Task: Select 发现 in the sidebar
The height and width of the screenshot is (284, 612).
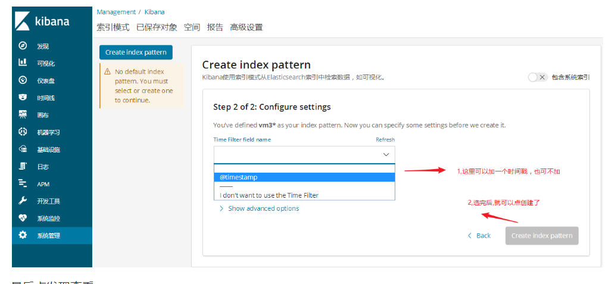Action: (43, 46)
